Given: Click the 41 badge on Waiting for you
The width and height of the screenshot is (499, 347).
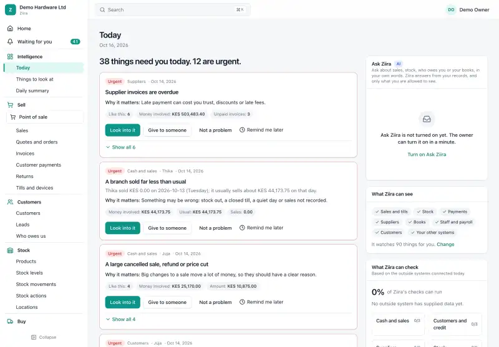Looking at the screenshot, I should pos(75,42).
